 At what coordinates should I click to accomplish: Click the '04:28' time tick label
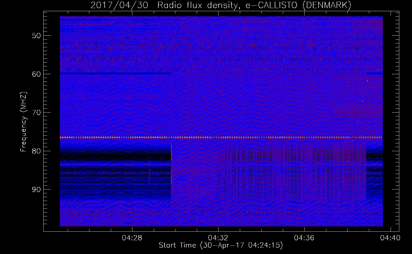pyautogui.click(x=132, y=238)
